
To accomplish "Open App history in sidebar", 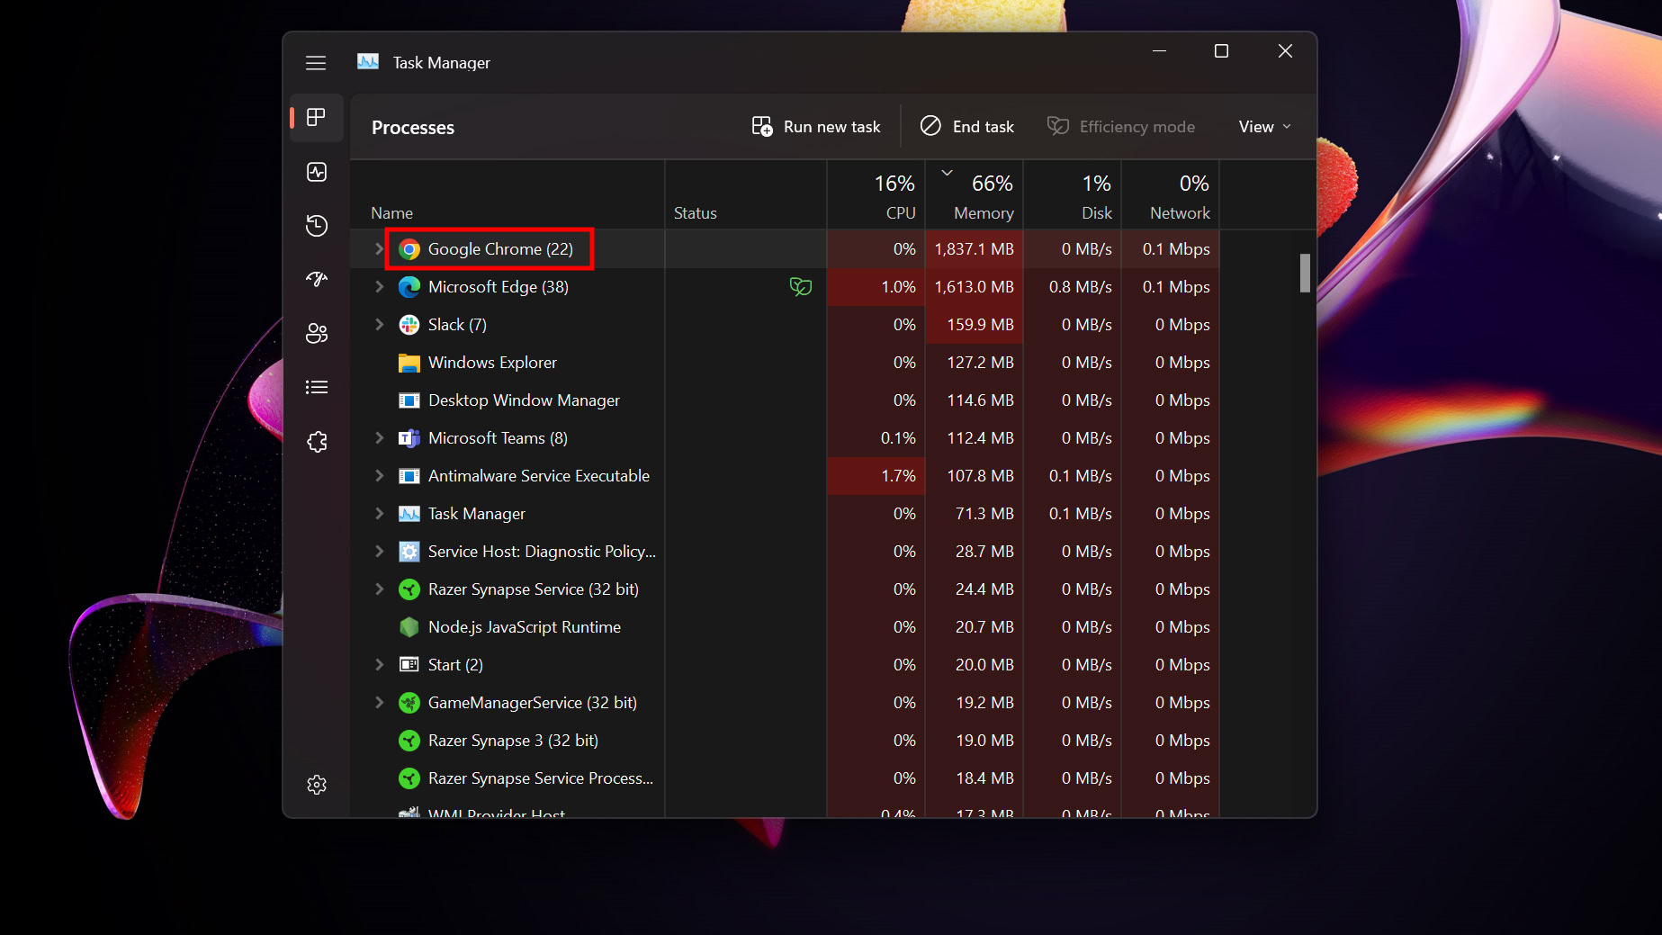I will point(317,226).
